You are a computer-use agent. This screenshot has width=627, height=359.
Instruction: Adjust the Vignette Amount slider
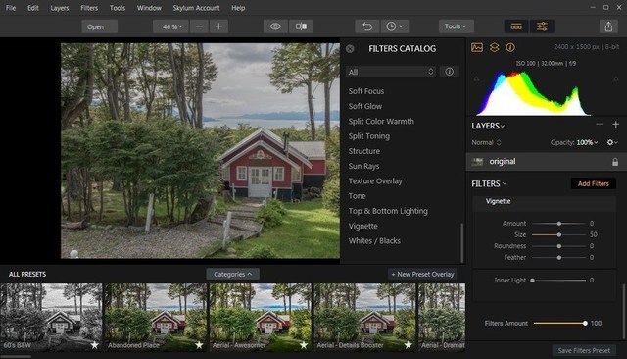559,224
